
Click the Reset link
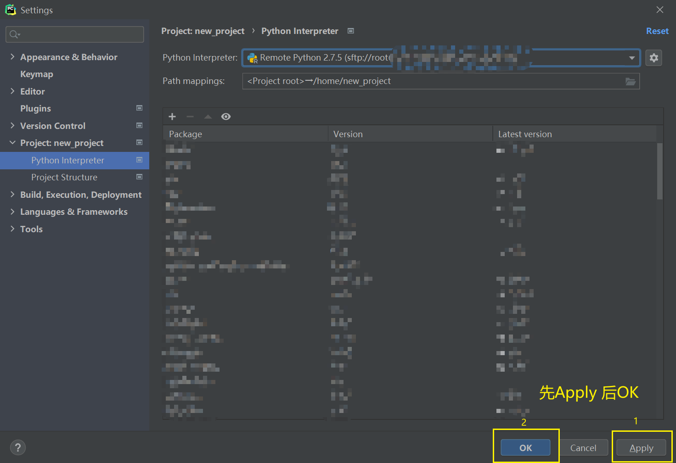click(657, 31)
